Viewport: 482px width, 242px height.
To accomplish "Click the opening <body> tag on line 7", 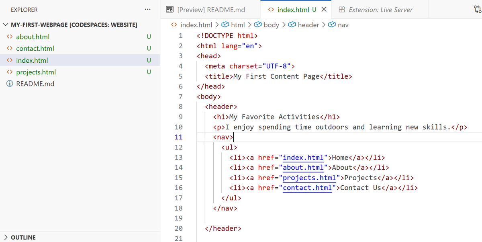I will coord(209,96).
